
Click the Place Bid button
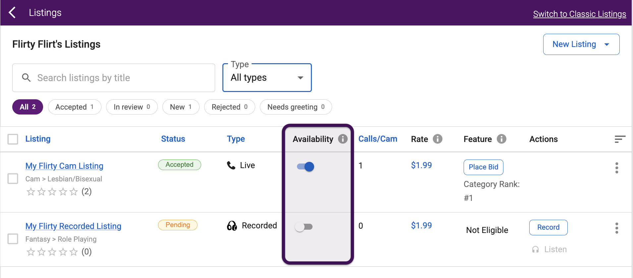tap(484, 167)
